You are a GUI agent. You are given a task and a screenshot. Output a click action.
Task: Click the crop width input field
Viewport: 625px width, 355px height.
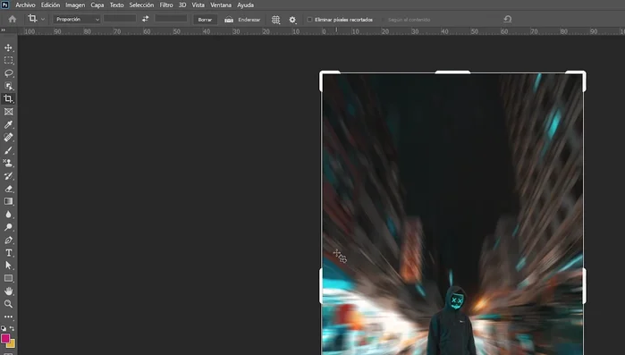120,19
